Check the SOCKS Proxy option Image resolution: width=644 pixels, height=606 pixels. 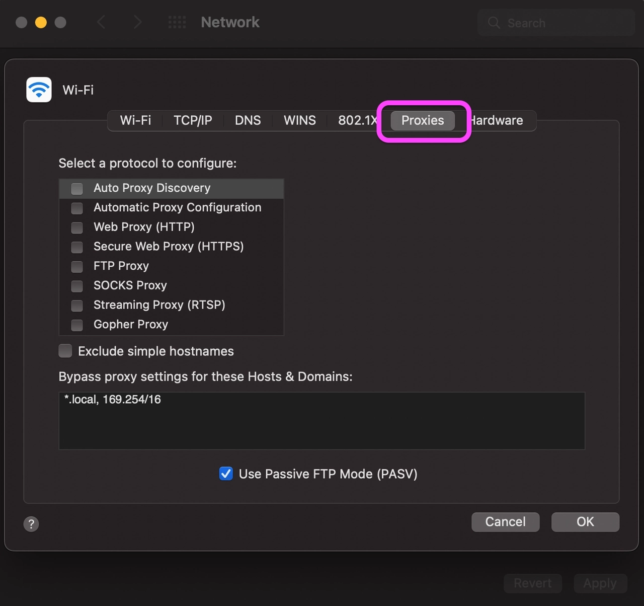tap(76, 286)
